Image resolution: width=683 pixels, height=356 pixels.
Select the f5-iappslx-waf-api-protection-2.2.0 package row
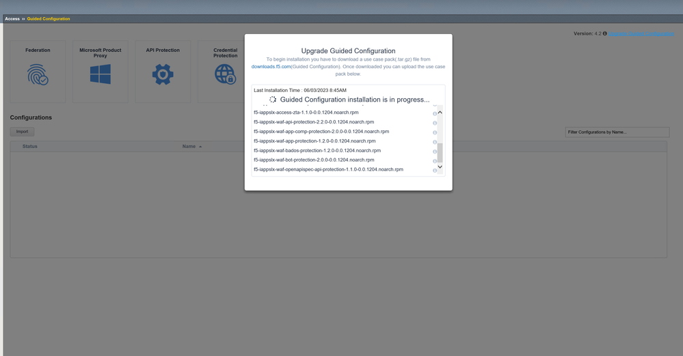[x=314, y=122]
